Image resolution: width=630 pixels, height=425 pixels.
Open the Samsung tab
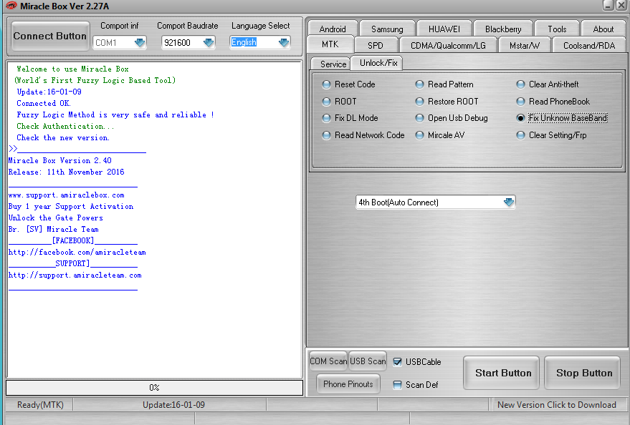(x=387, y=29)
